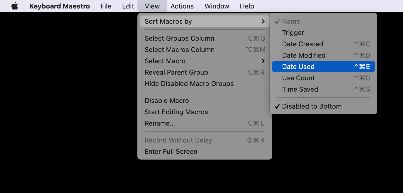
Task: Expand the Select Macro submenu
Action: pyautogui.click(x=205, y=61)
